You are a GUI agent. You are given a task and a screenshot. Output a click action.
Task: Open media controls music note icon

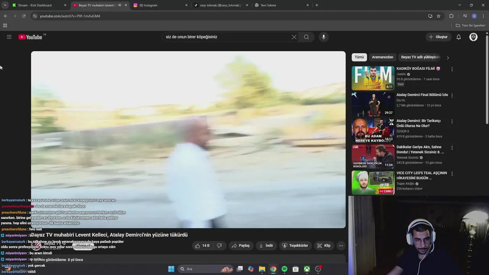pos(465,16)
